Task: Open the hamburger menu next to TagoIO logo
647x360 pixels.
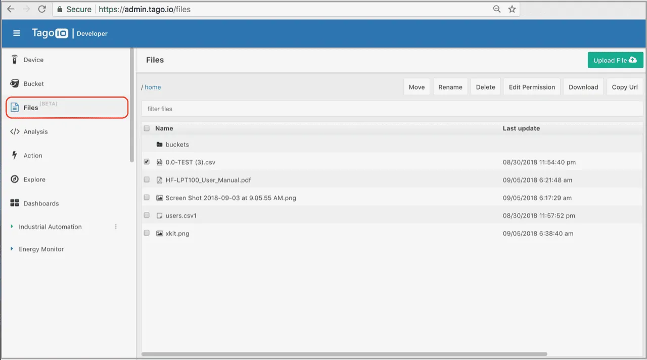Action: 16,33
